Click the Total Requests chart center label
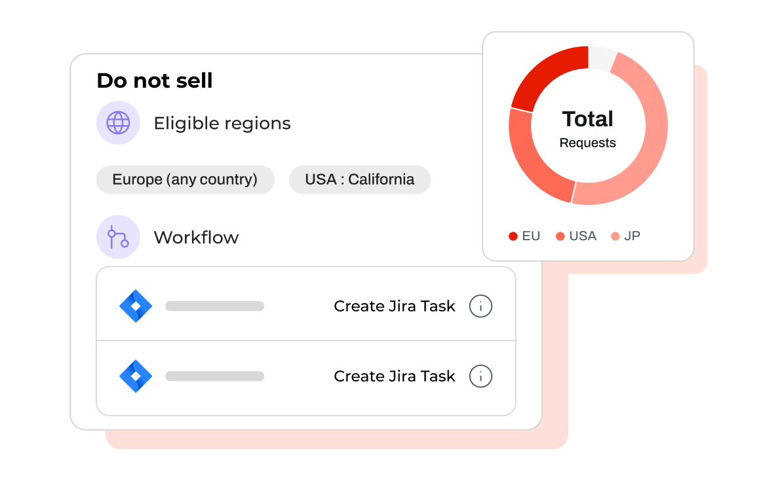The image size is (765, 483). tap(588, 128)
